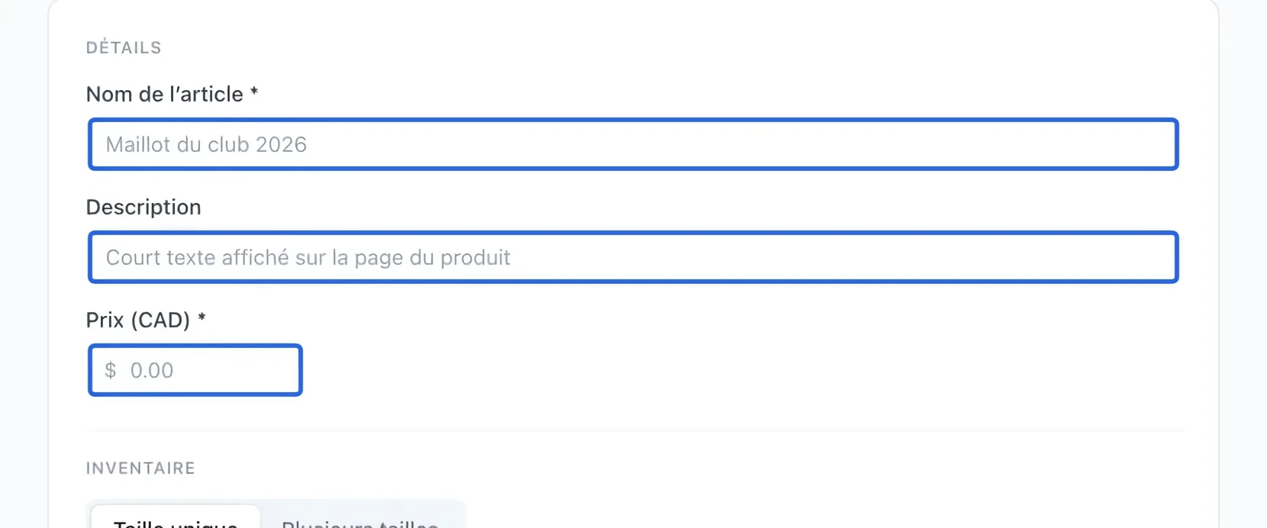1267x528 pixels.
Task: Select the Prix (CAD) amount field
Action: (195, 370)
